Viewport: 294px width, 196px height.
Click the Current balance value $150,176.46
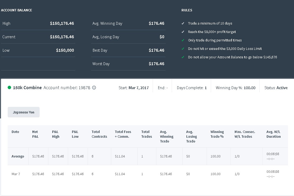(62, 37)
